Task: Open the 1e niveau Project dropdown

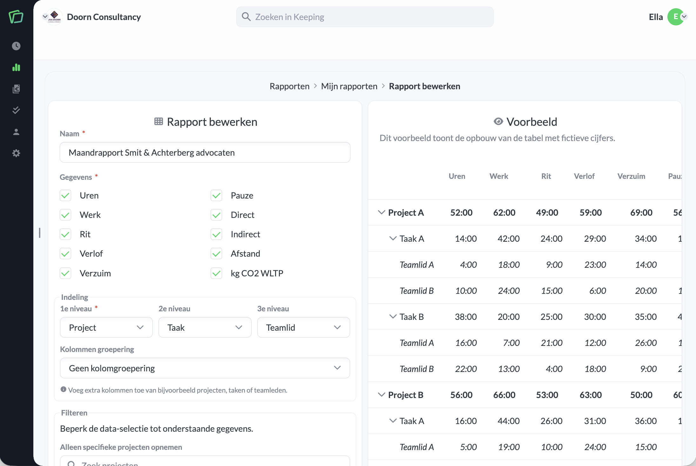Action: coord(106,327)
